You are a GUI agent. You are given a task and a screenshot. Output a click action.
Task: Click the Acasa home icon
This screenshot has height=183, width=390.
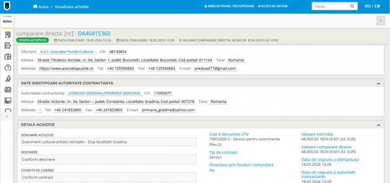point(35,6)
